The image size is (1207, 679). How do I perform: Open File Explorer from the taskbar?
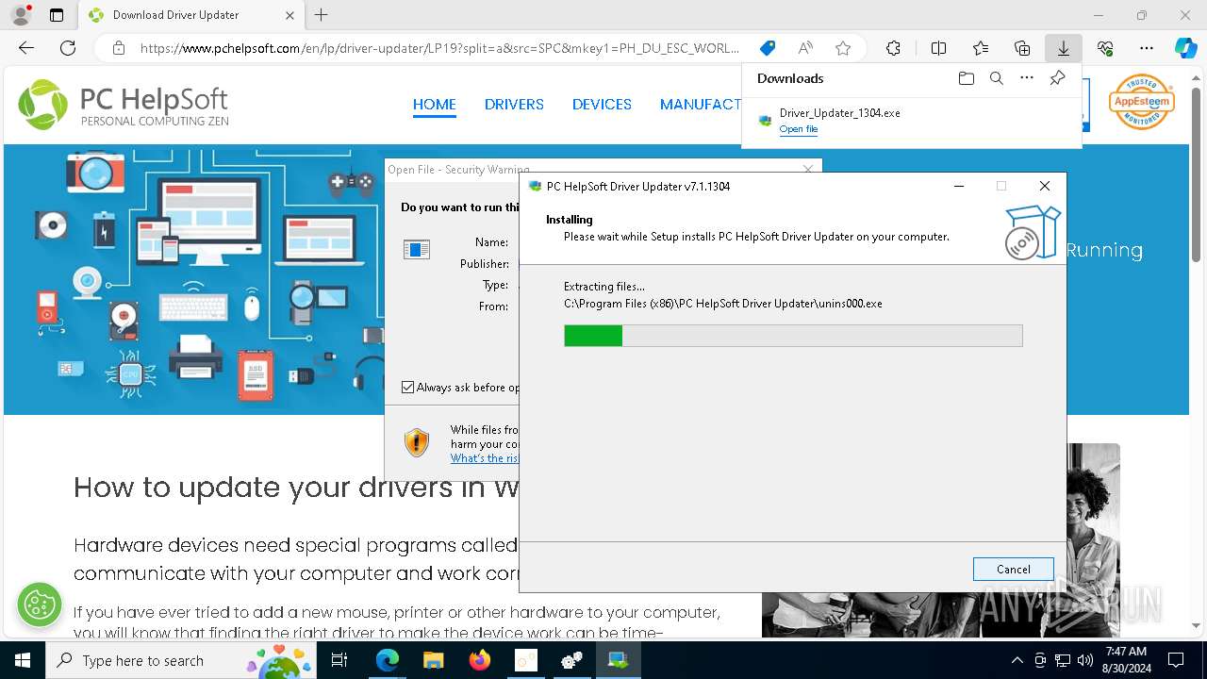pos(433,660)
